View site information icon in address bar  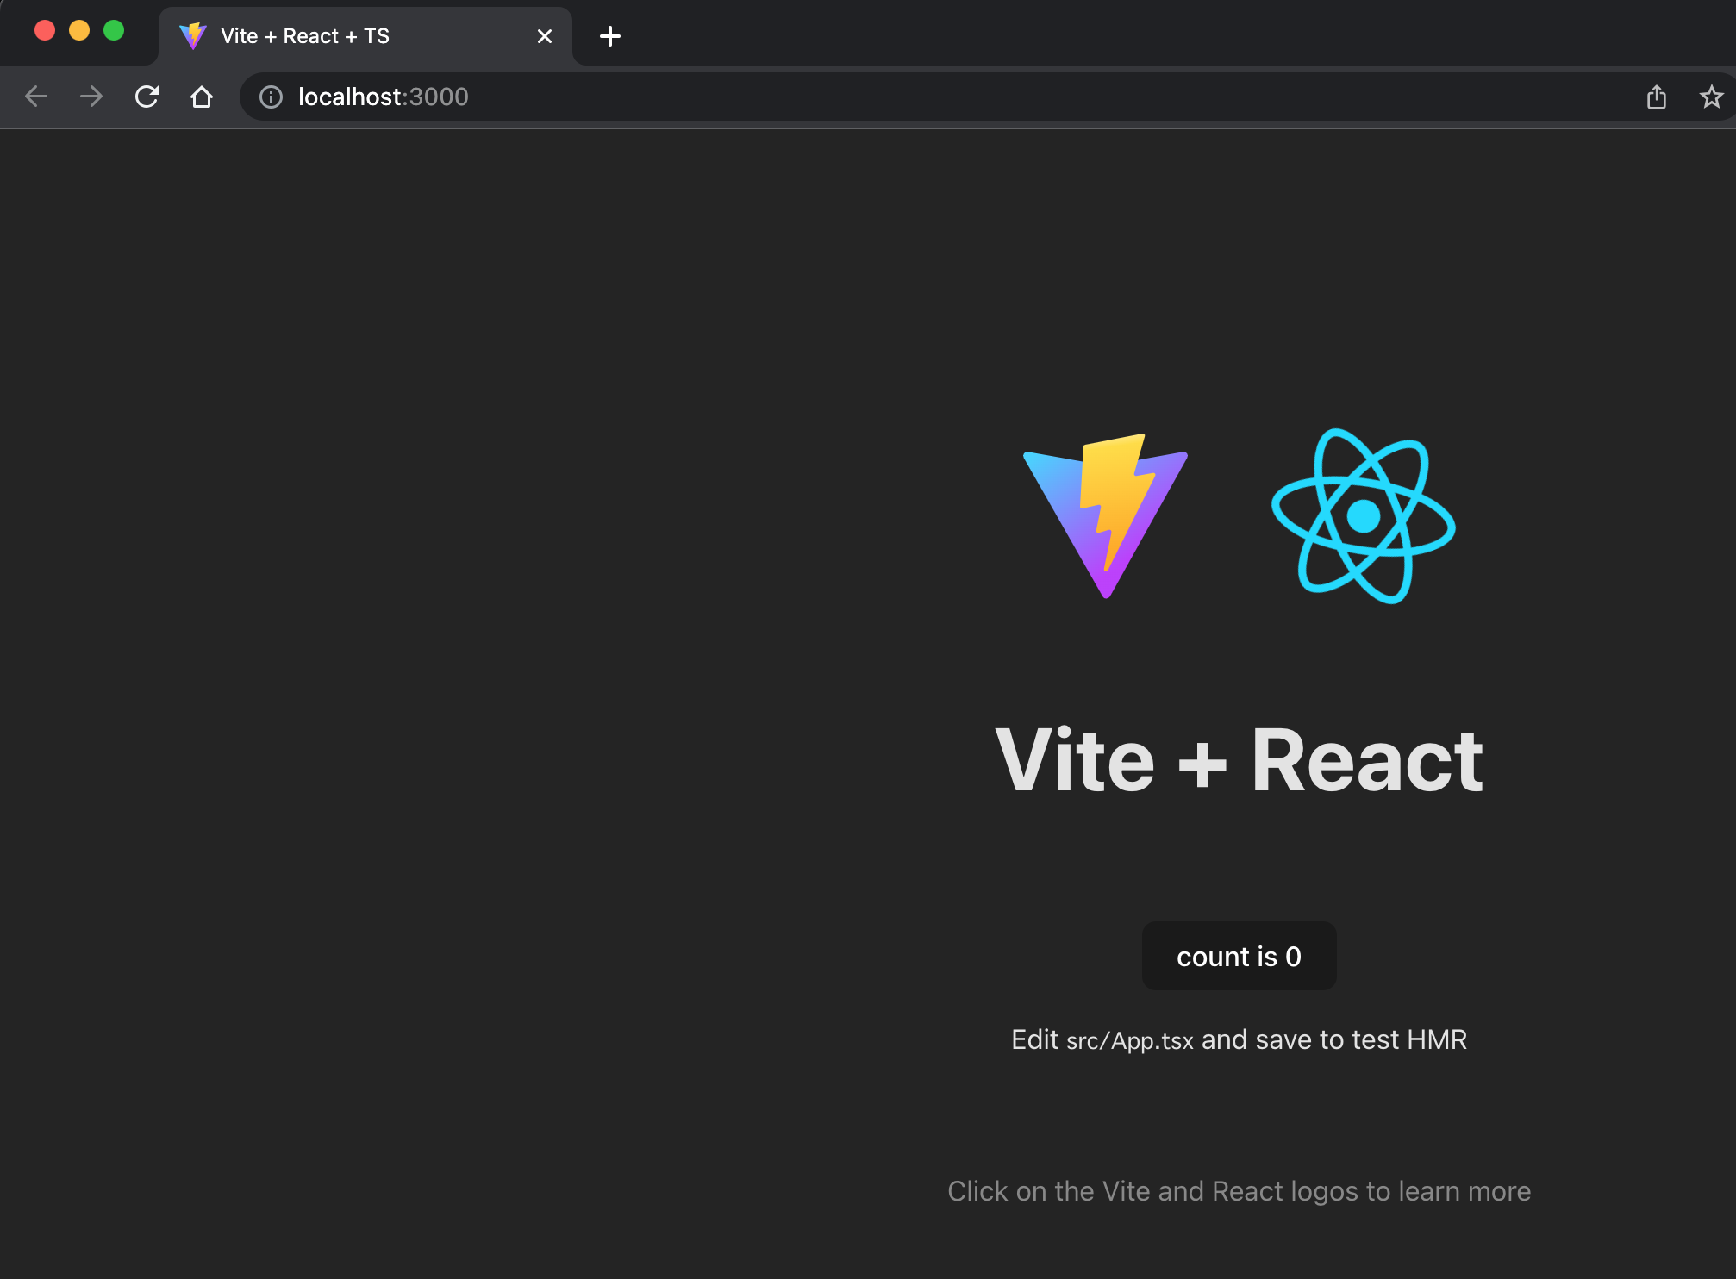coord(272,97)
